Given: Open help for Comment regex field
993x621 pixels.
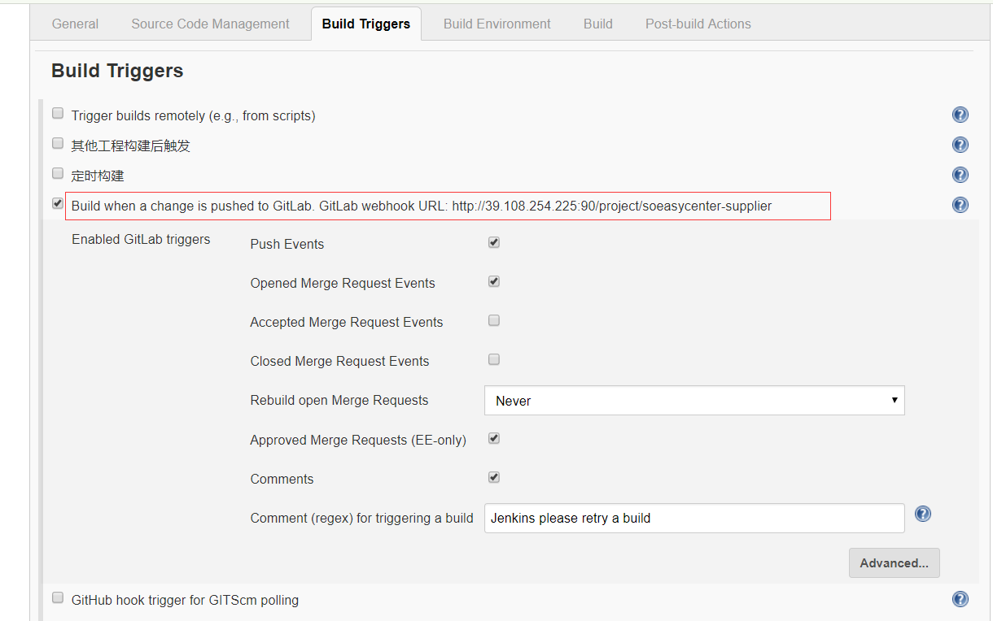Looking at the screenshot, I should [923, 514].
